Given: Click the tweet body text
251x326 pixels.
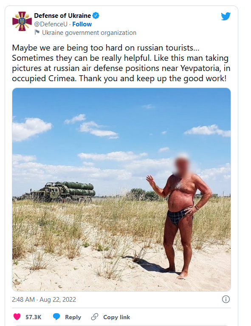Looking at the screenshot, I should click(x=121, y=63).
